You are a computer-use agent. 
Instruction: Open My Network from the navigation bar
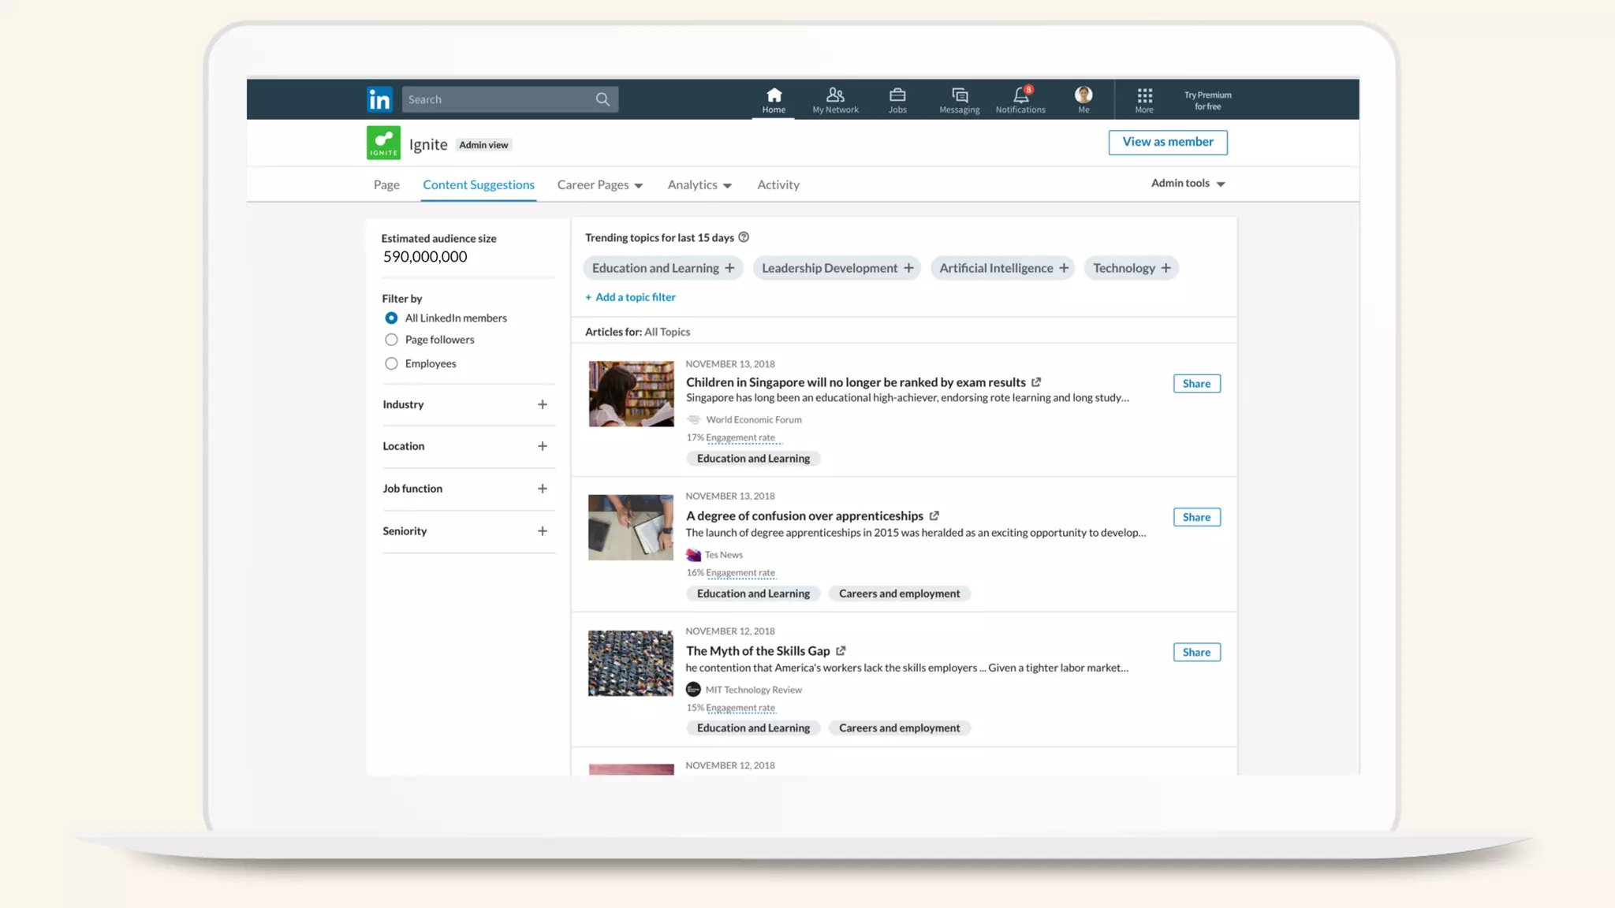point(835,100)
